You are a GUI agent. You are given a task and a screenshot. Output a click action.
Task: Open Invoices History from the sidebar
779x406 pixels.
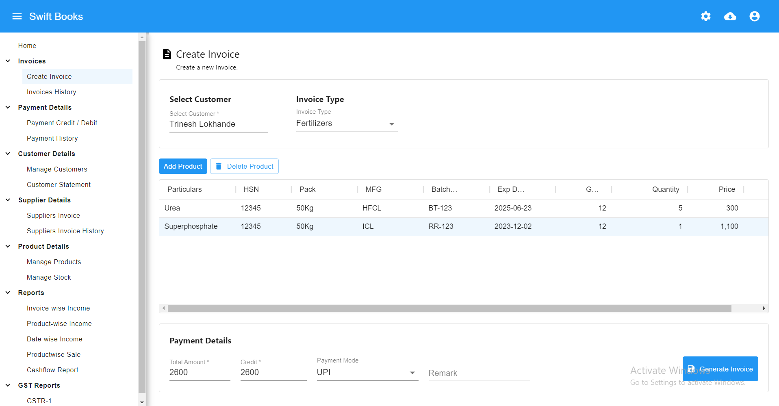[x=51, y=92]
